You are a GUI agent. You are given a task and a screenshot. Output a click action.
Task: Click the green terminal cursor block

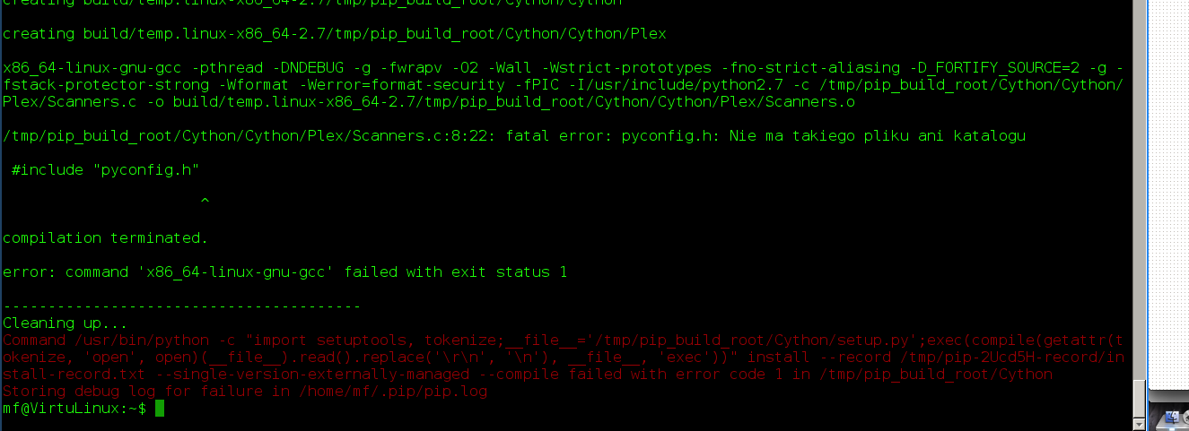coord(160,408)
